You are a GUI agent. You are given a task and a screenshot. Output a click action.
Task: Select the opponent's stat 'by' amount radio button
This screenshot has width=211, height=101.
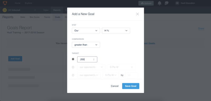(73, 75)
